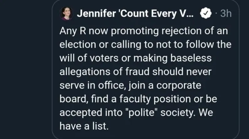
Task: Click the 3h timestamp
Action: [226, 14]
